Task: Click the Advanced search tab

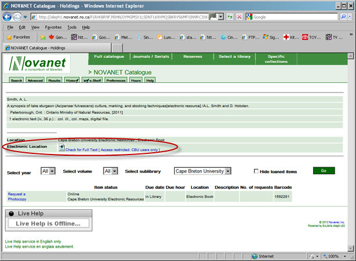Action: tap(35, 80)
